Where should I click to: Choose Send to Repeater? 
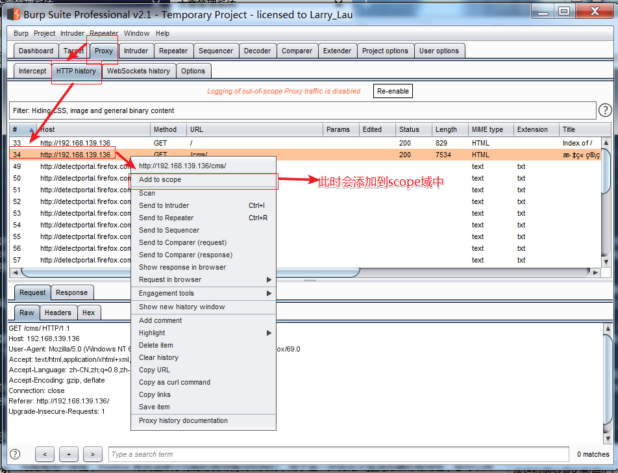tap(203, 218)
